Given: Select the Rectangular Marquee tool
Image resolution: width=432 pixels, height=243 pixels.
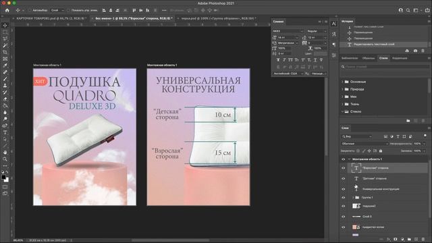Looking at the screenshot, I should (x=5, y=32).
